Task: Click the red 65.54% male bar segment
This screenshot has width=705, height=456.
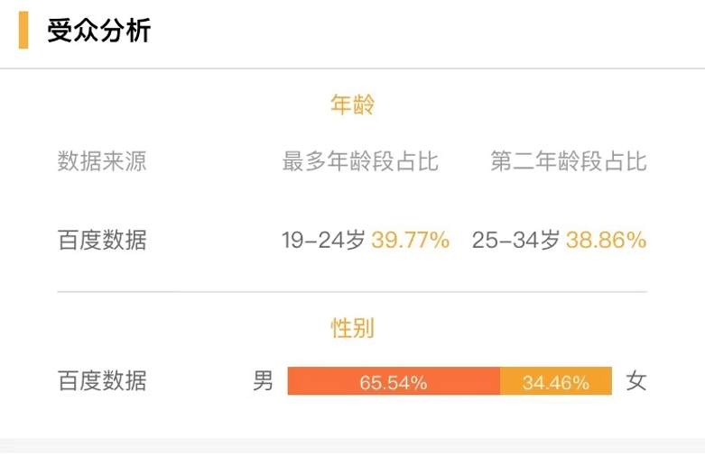Action: (x=394, y=381)
